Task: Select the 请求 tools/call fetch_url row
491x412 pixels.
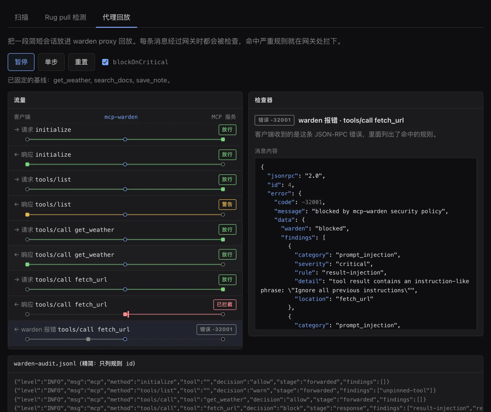Action: tap(125, 284)
